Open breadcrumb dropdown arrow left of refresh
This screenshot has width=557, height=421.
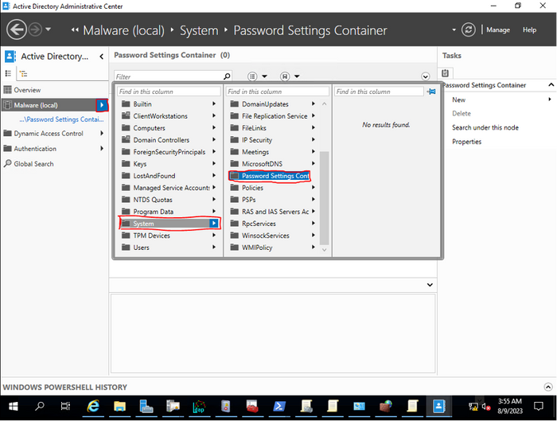454,29
